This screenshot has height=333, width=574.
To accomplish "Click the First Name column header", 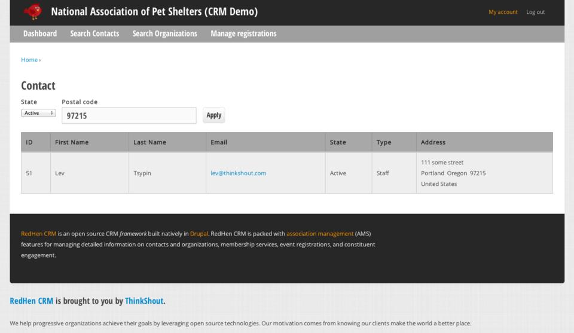I will click(72, 142).
